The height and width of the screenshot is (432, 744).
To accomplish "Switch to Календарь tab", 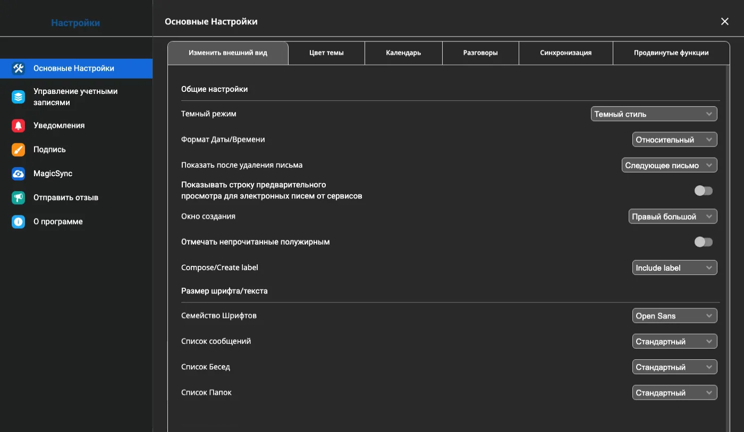I will (x=403, y=53).
